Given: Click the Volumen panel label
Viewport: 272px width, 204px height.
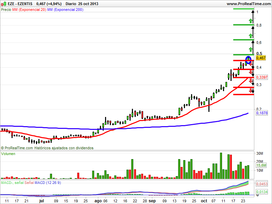Looking at the screenshot, I should click(x=8, y=154).
